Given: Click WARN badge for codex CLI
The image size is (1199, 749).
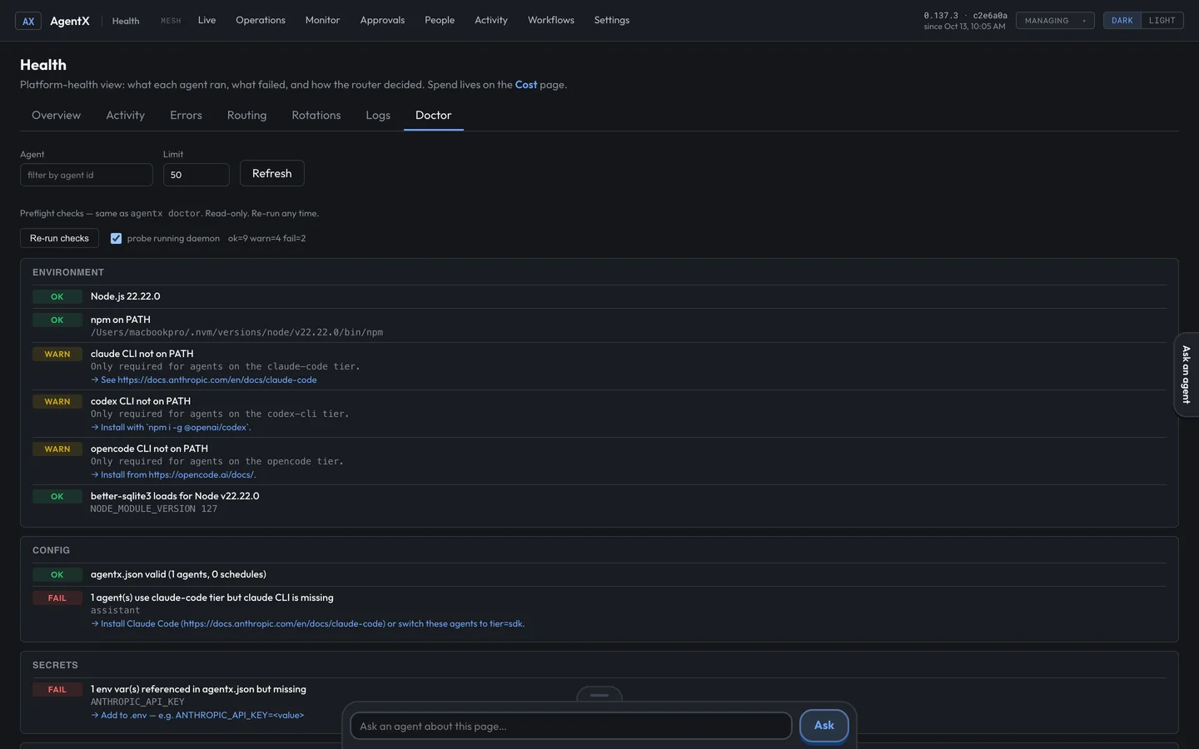Looking at the screenshot, I should [57, 402].
